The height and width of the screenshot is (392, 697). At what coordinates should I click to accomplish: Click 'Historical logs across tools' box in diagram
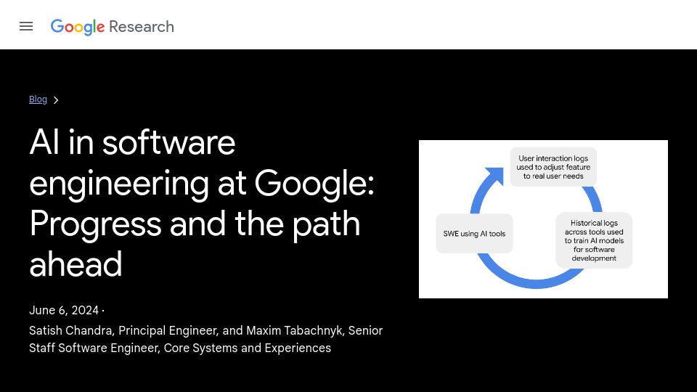(594, 240)
